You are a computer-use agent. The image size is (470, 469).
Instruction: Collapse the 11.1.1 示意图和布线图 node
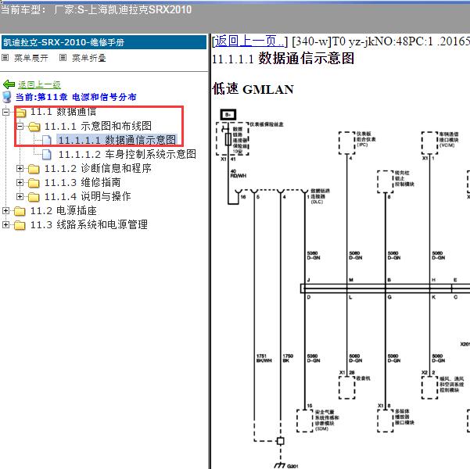(20, 126)
